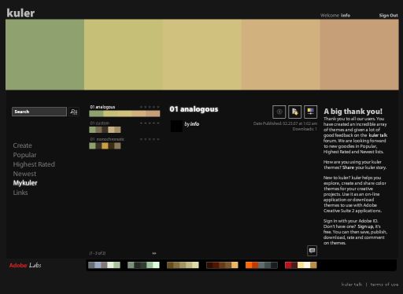Open the Create section
This screenshot has height=294, width=403.
[22, 145]
